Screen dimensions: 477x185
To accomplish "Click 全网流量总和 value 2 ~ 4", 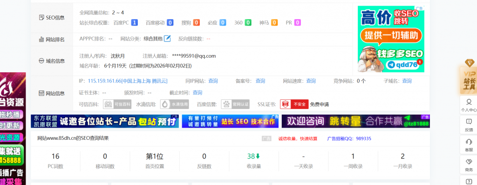I will pos(118,13).
